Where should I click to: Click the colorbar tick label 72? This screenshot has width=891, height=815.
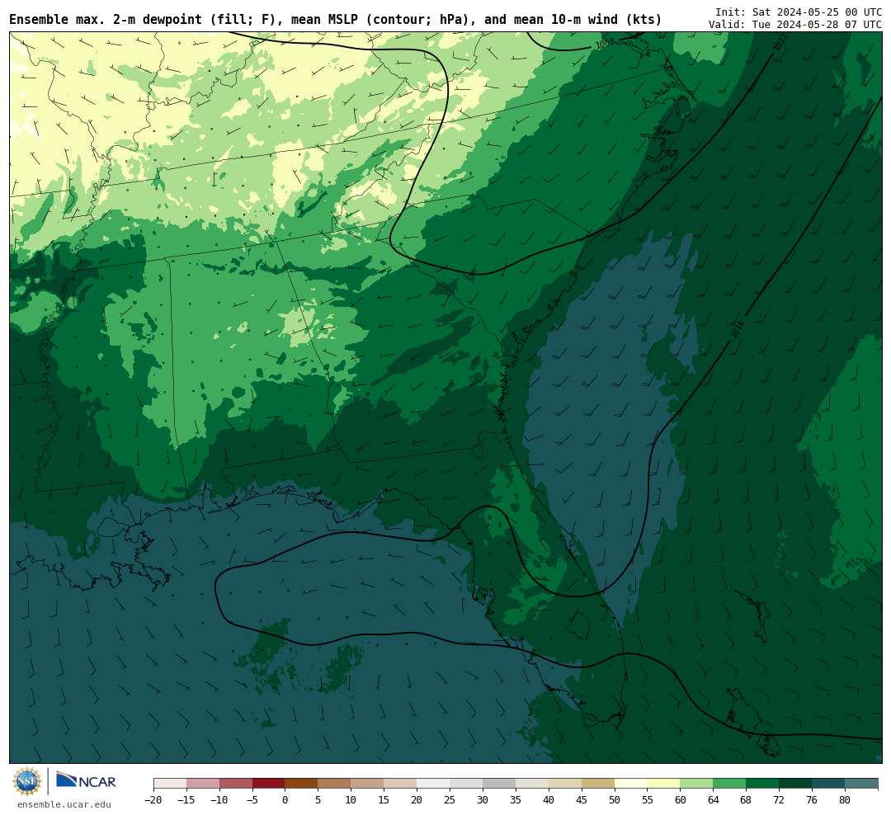779,800
